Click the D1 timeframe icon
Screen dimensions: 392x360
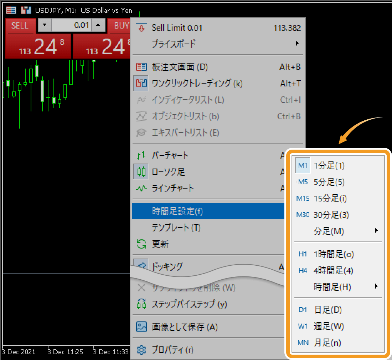pos(303,310)
